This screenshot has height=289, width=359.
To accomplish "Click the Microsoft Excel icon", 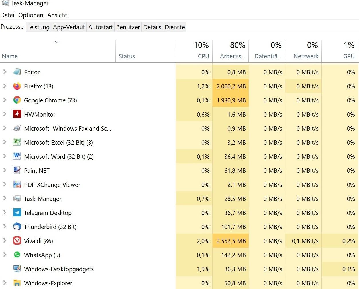I will [x=17, y=142].
